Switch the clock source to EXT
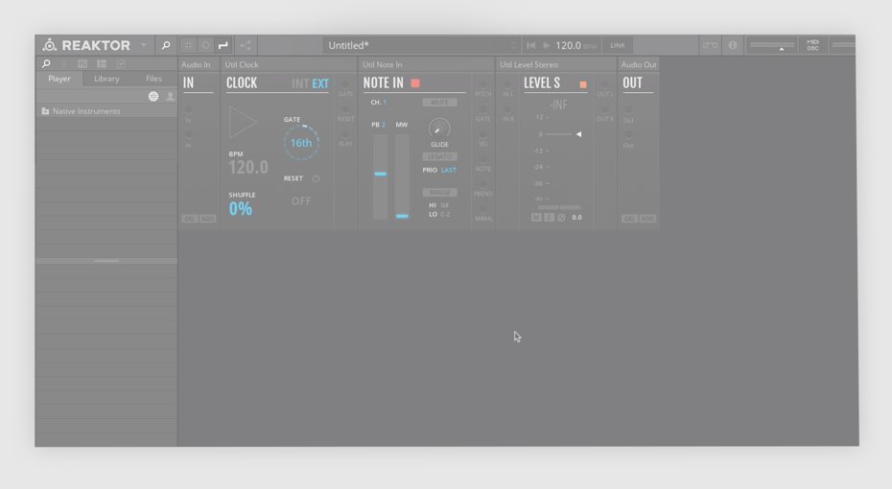 coord(320,84)
